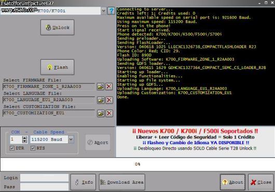Toggle the RTS checkbox
Image resolution: width=275 pixels, height=192 pixels.
coord(33,148)
